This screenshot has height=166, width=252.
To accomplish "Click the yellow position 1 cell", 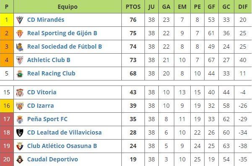I will pos(7,20).
